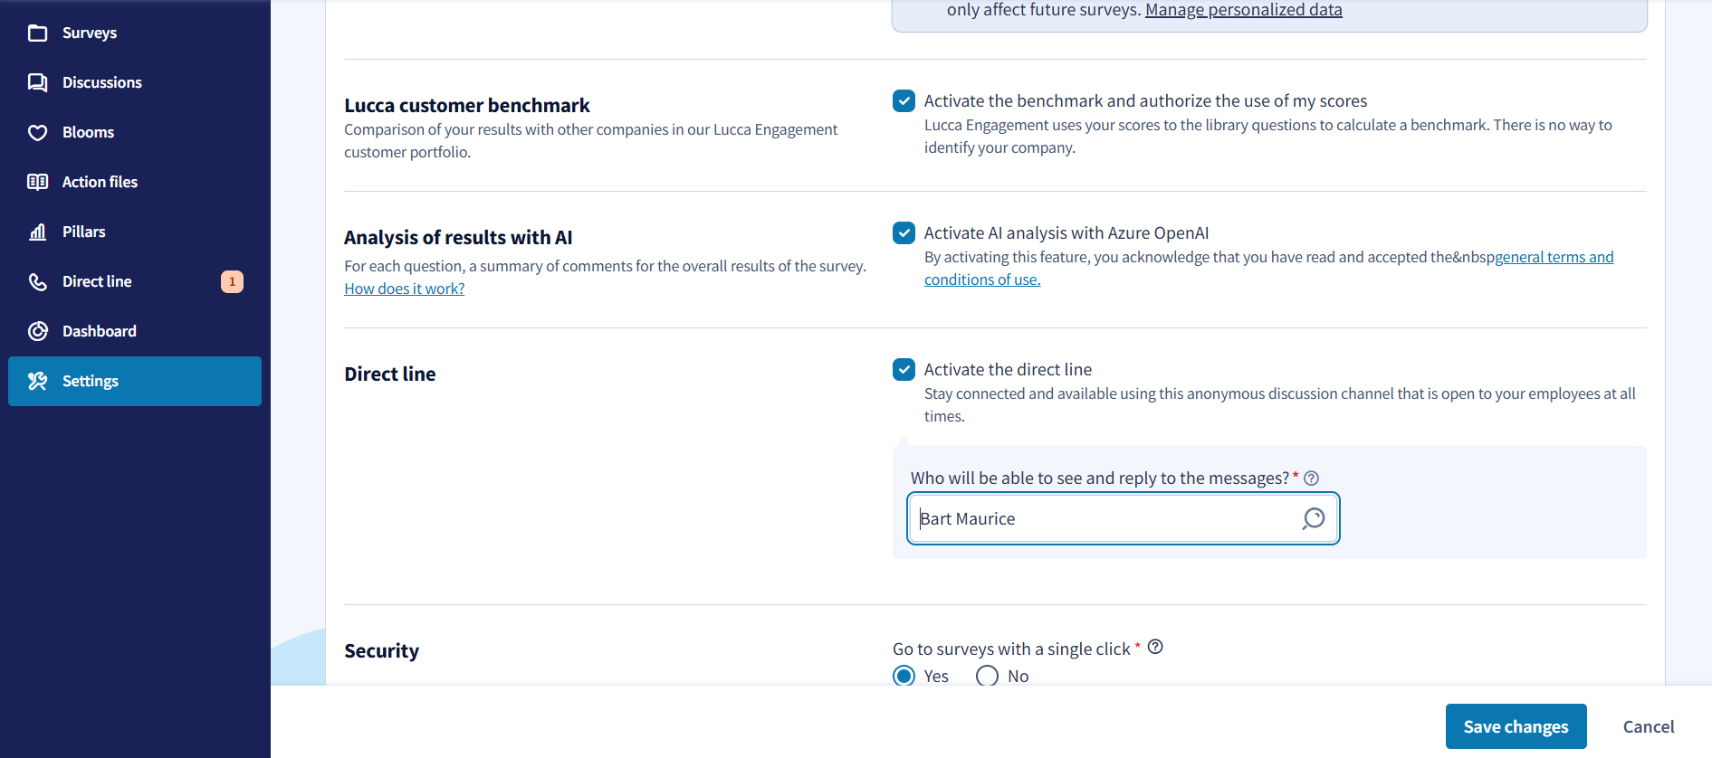Click the Bart Maurice recipient field
Image resolution: width=1712 pixels, height=758 pixels.
(1123, 518)
